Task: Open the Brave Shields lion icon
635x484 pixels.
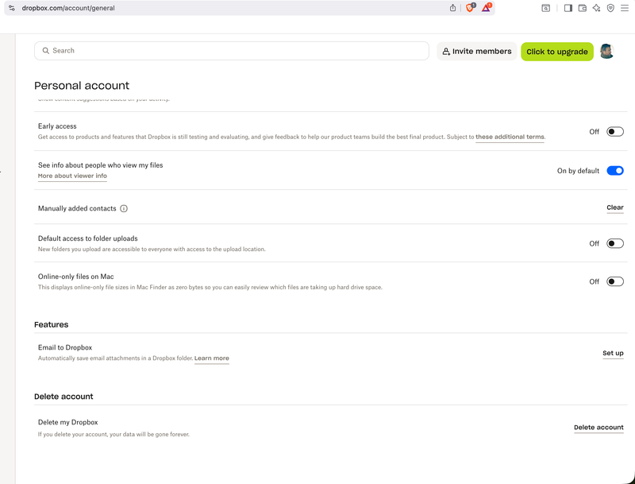Action: [x=470, y=7]
